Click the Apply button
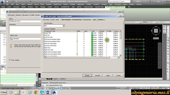 tap(108, 75)
